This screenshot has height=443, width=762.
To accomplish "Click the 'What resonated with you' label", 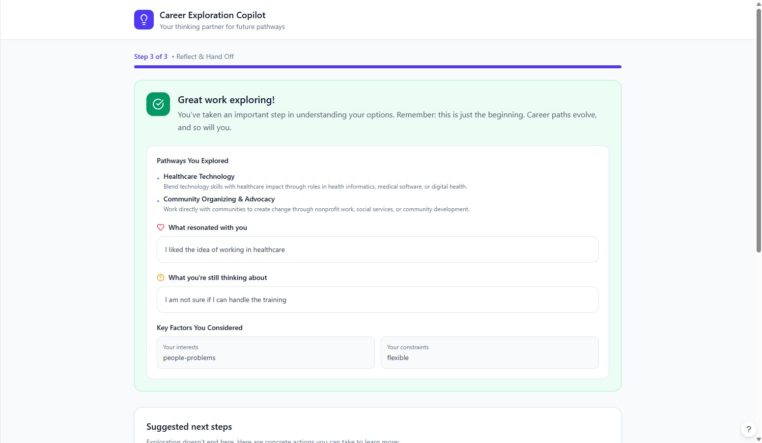I will click(208, 227).
